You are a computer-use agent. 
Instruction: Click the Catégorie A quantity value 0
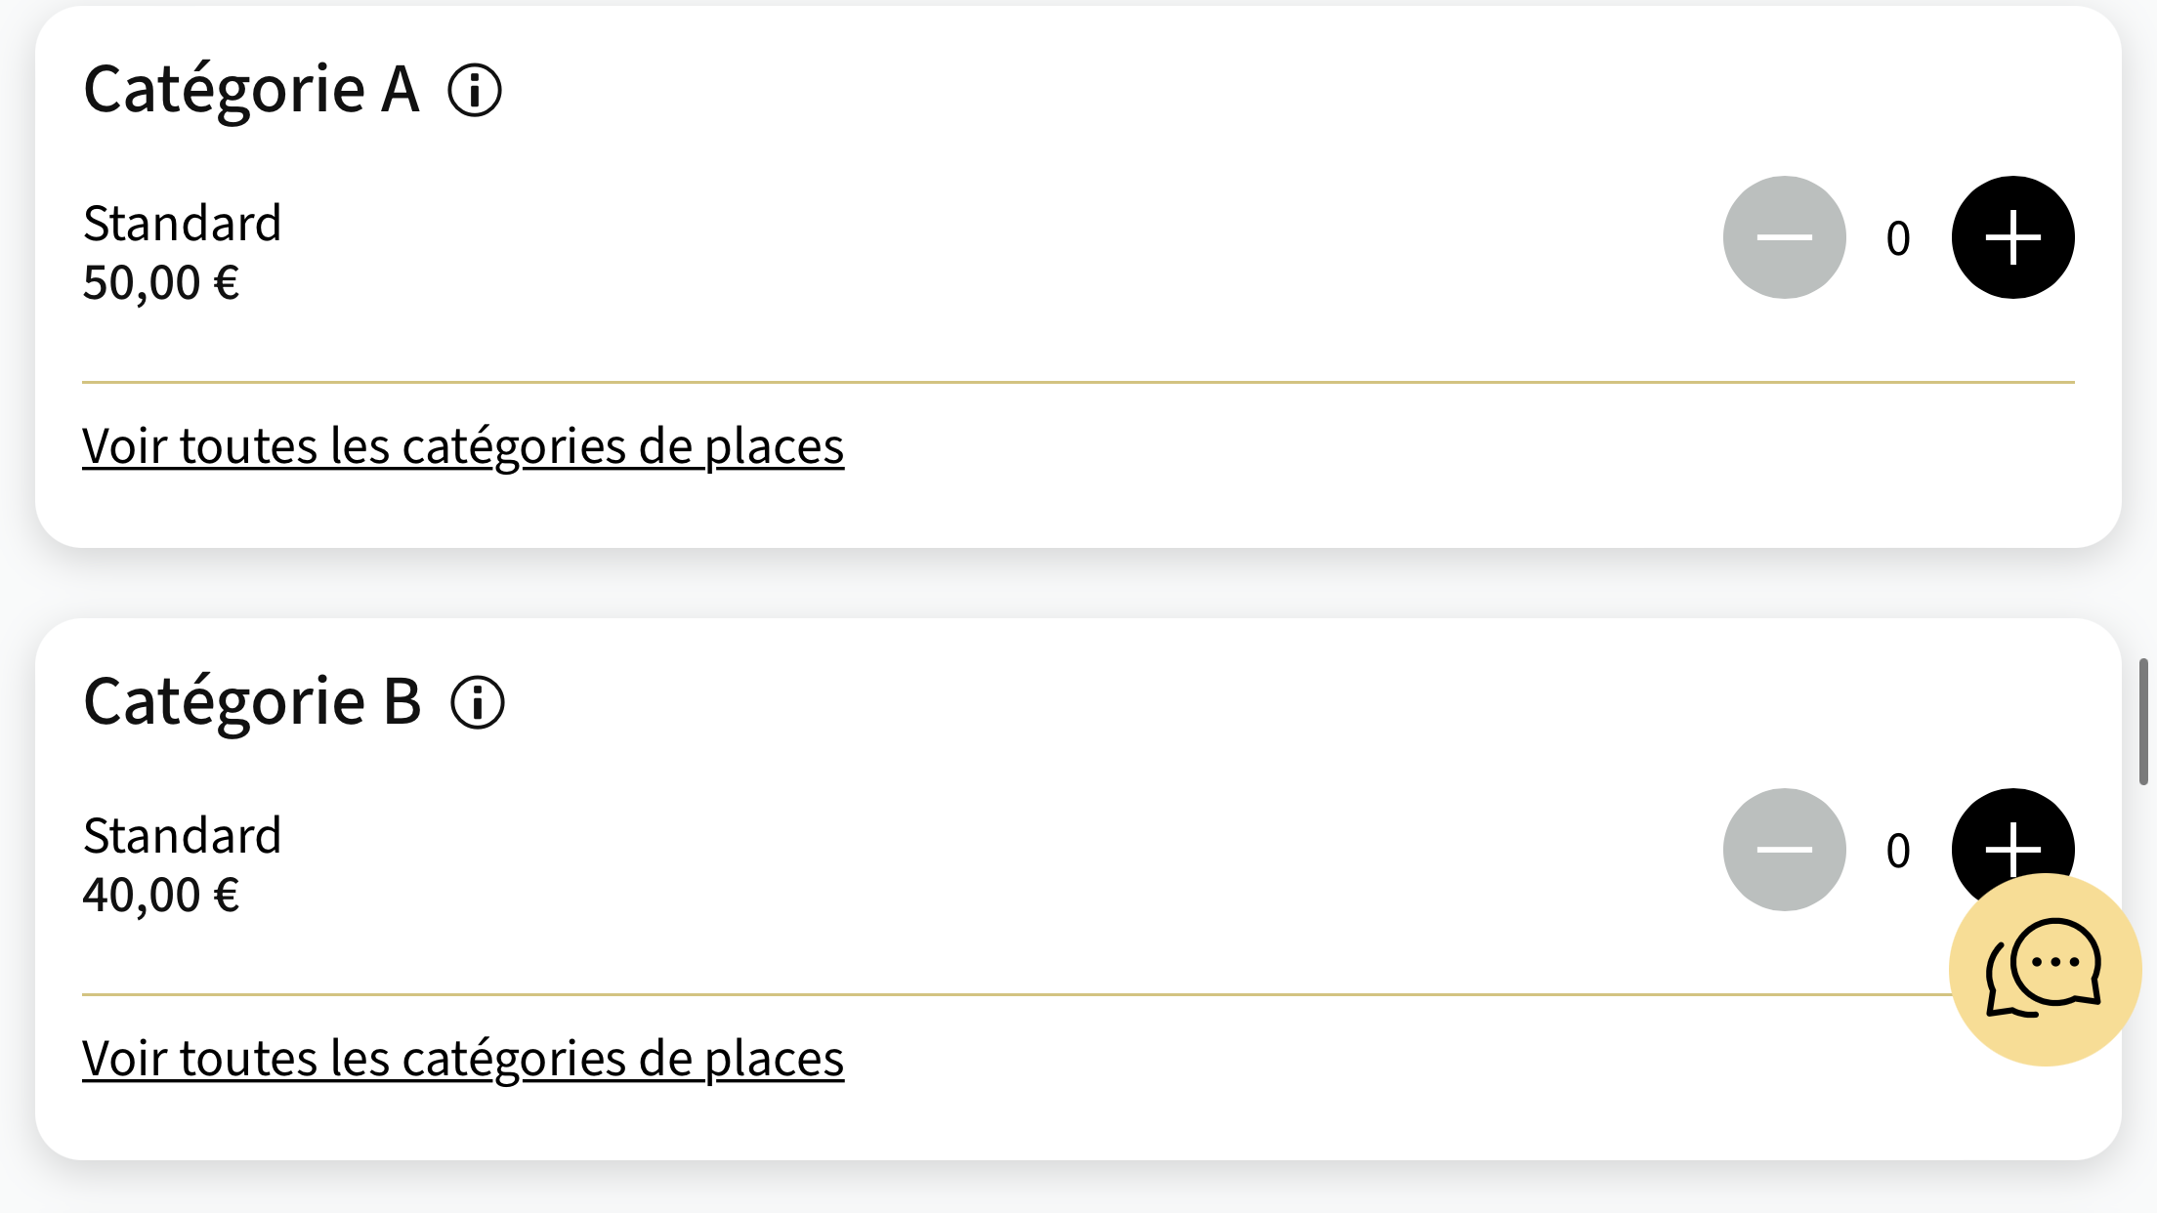1898,238
